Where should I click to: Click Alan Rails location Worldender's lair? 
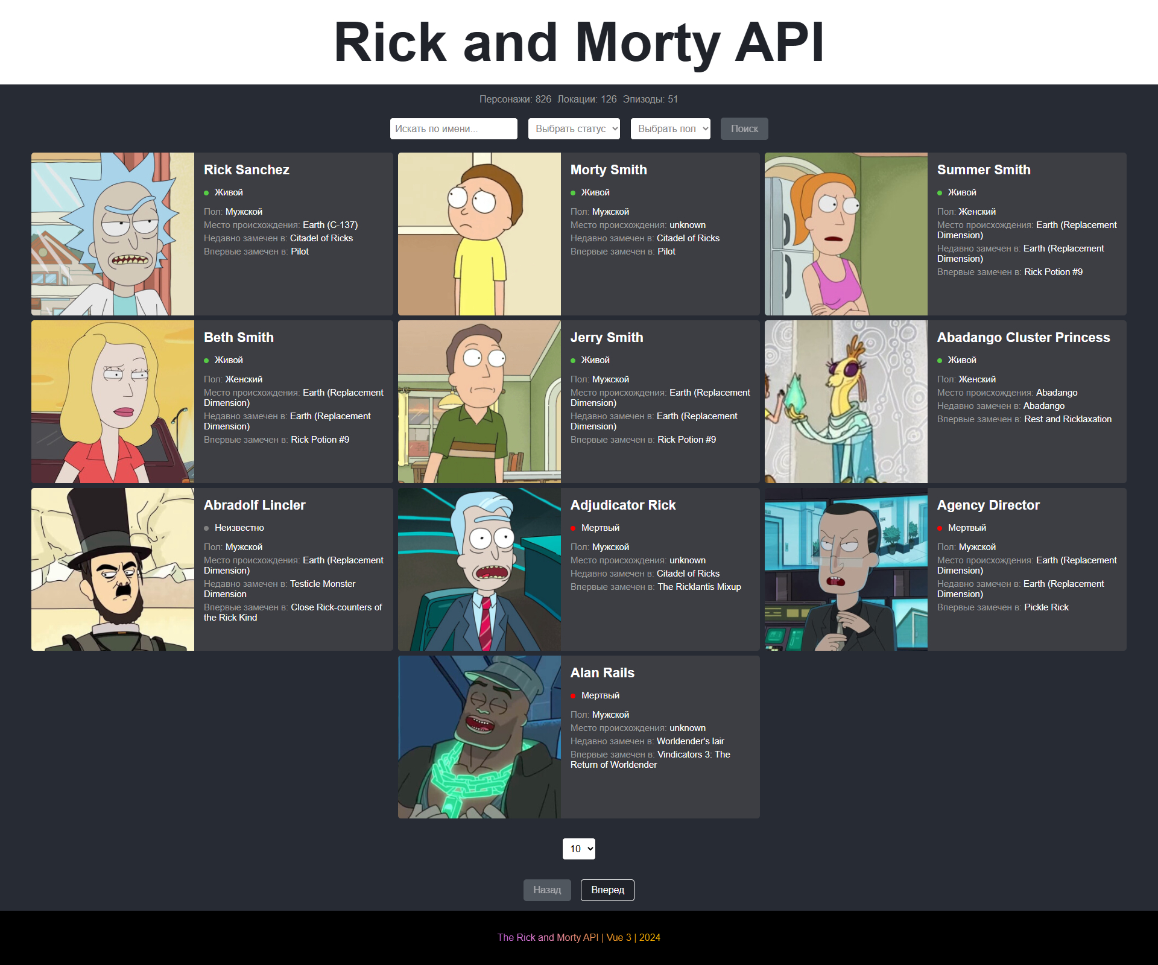[690, 741]
